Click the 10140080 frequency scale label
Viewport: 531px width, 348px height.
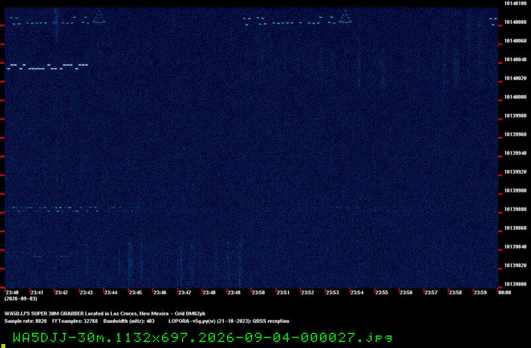pos(516,23)
